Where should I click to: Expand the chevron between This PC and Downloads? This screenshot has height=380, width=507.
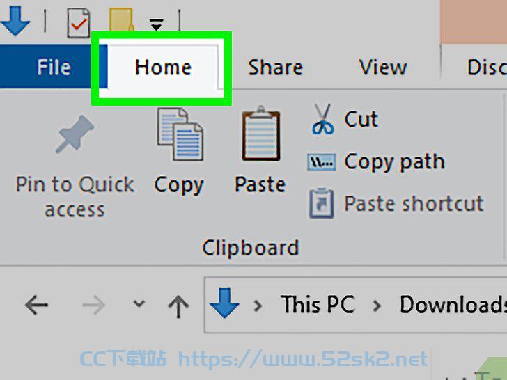(x=376, y=305)
